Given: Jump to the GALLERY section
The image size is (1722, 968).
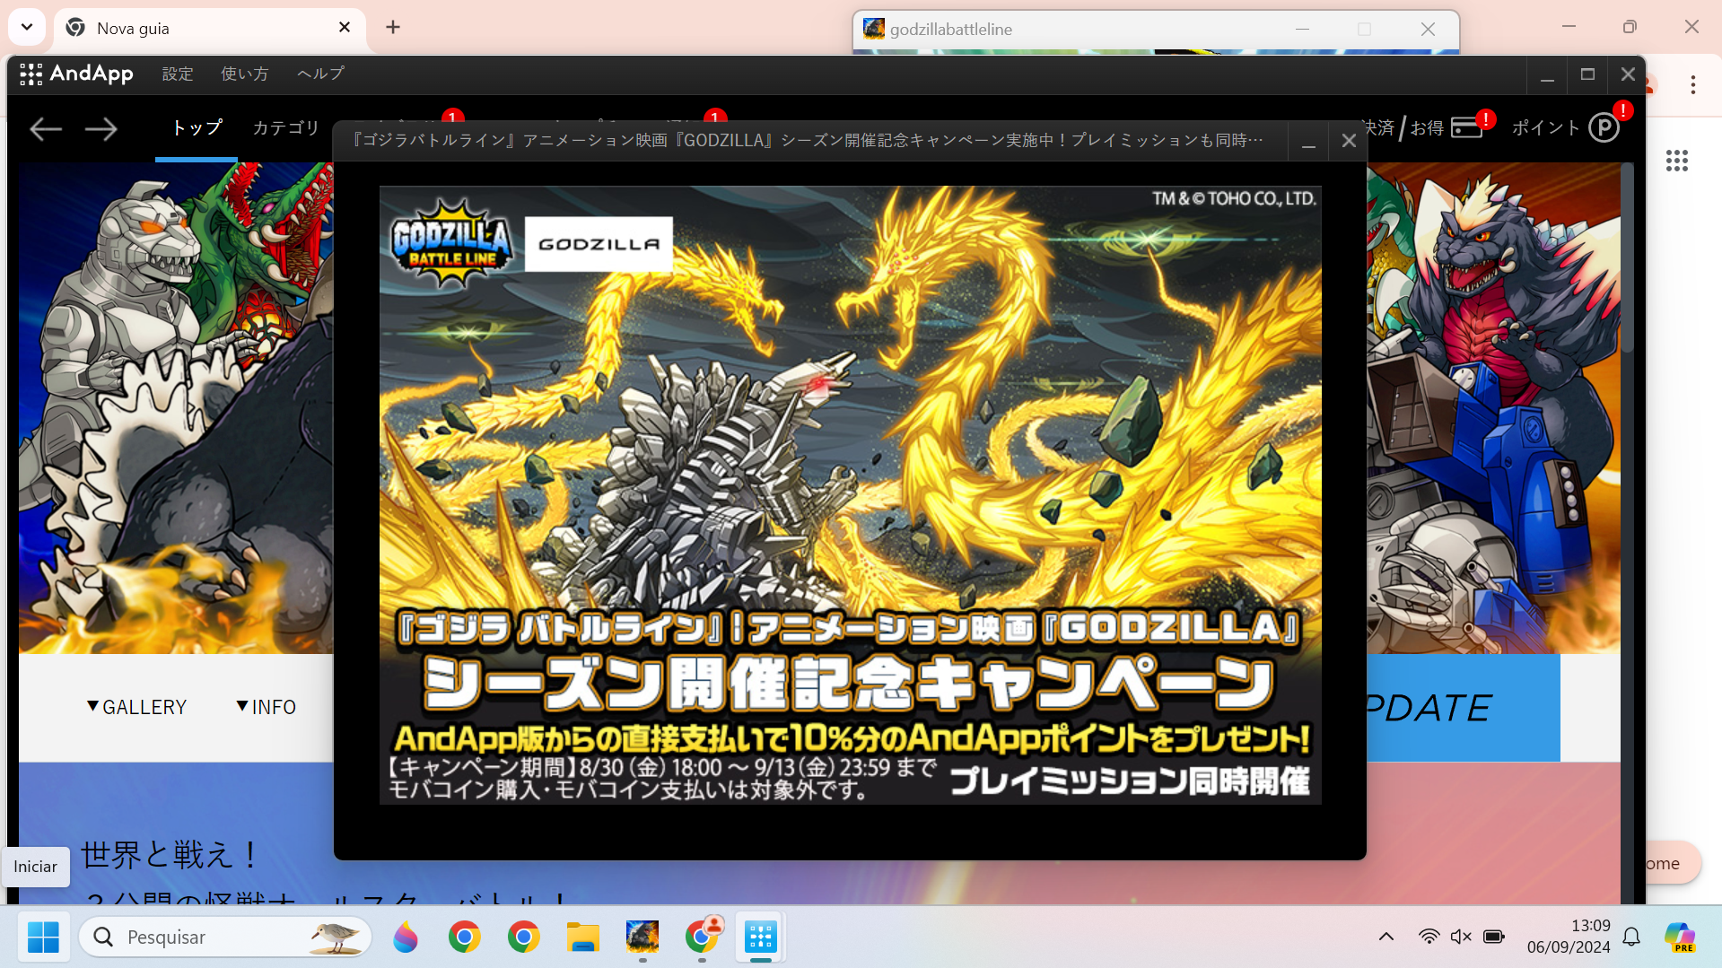Looking at the screenshot, I should (136, 707).
